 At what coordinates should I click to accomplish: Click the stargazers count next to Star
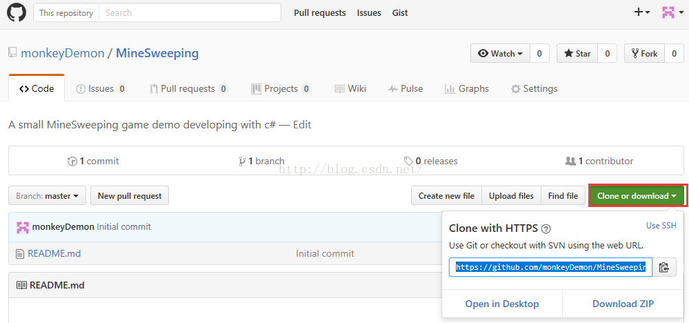(607, 54)
